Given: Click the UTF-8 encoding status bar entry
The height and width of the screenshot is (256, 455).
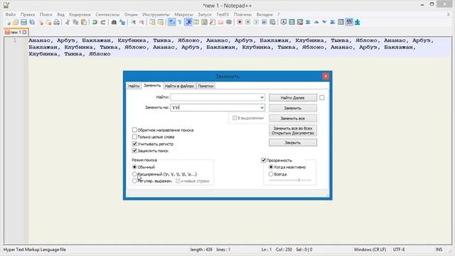Looking at the screenshot, I should click(x=399, y=250).
